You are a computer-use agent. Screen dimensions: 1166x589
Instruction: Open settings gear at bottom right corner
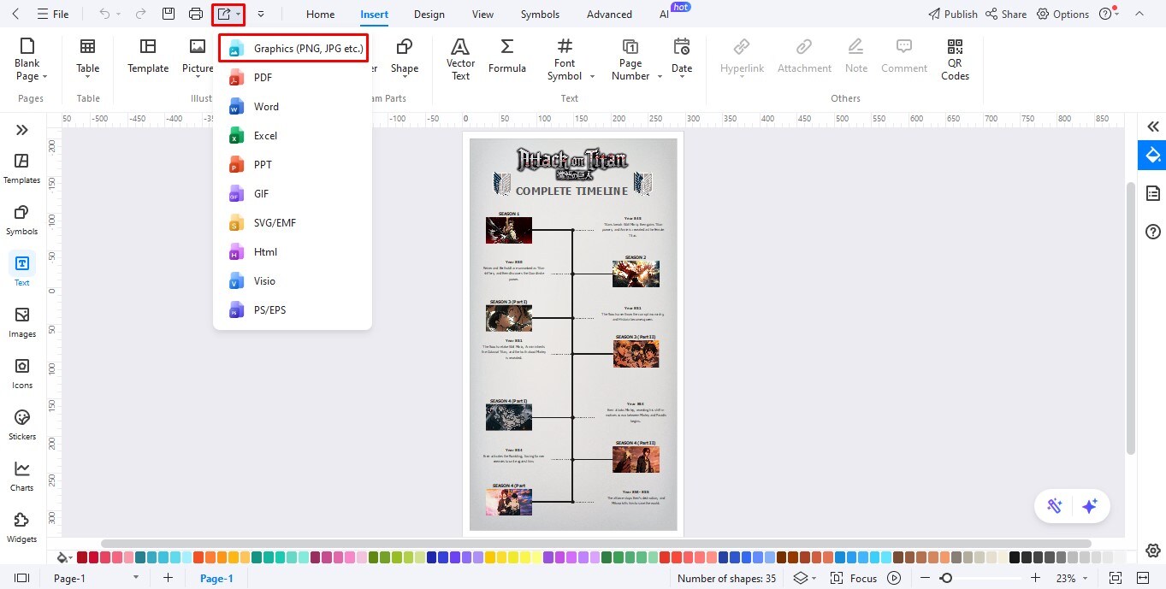1152,551
